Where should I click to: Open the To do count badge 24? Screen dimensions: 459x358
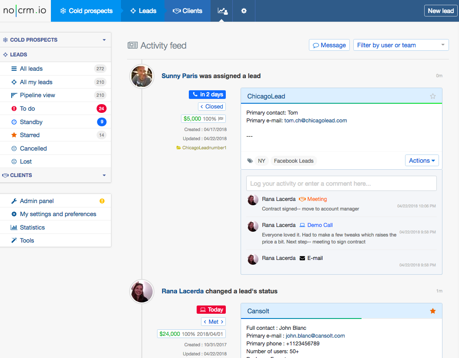click(x=101, y=108)
